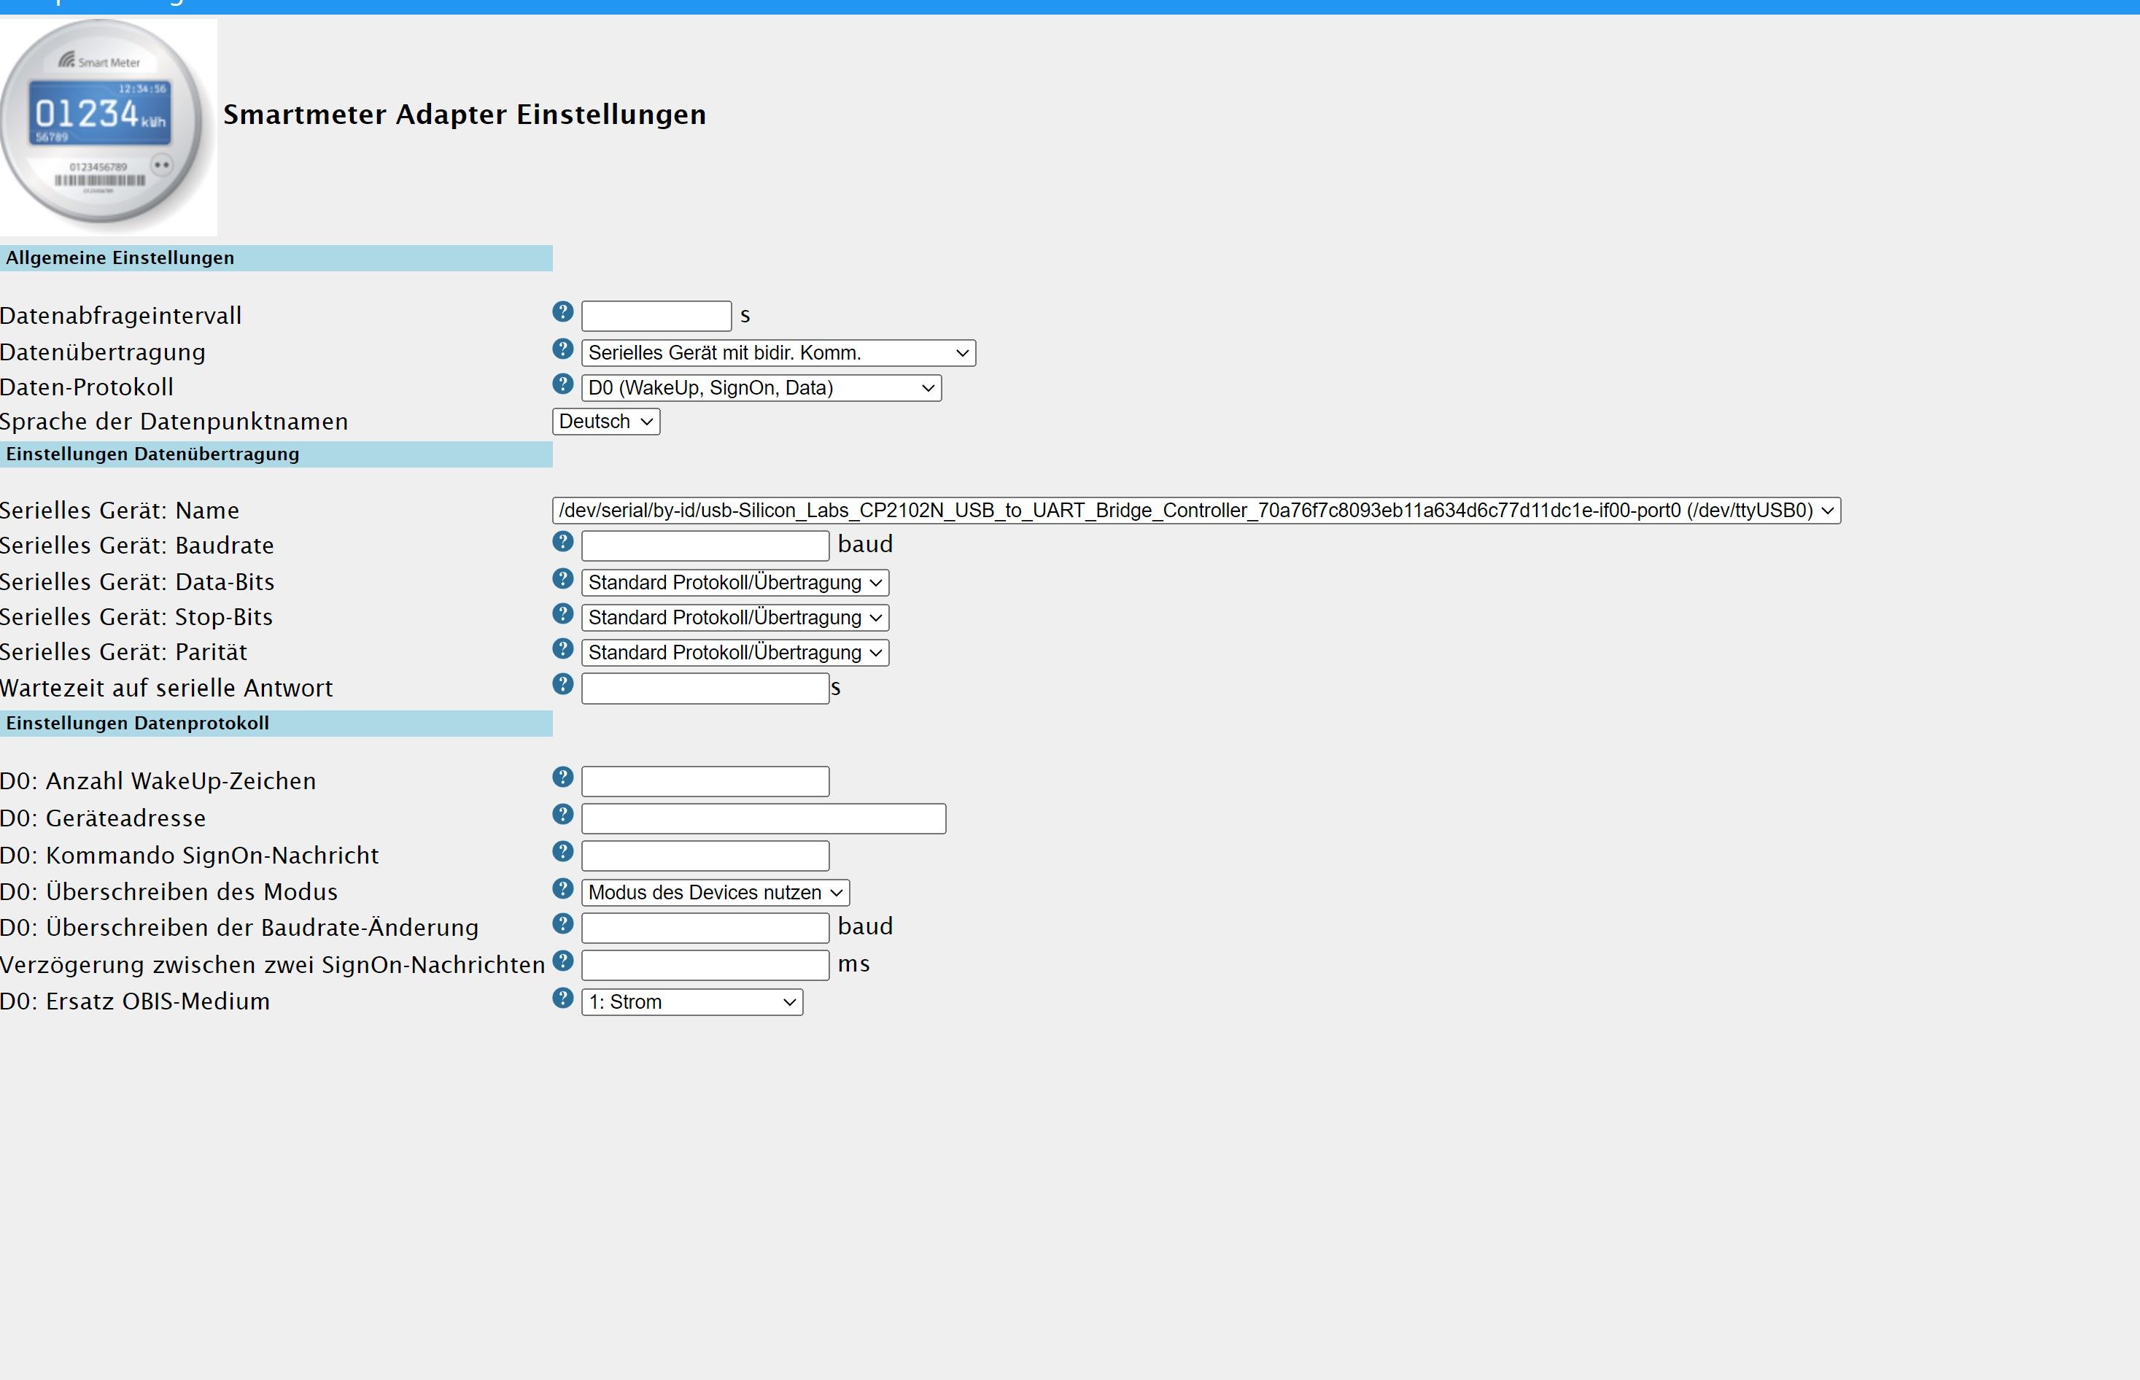Open help for Wartezeit auf serielle Antwort
This screenshot has width=2140, height=1380.
[x=562, y=683]
